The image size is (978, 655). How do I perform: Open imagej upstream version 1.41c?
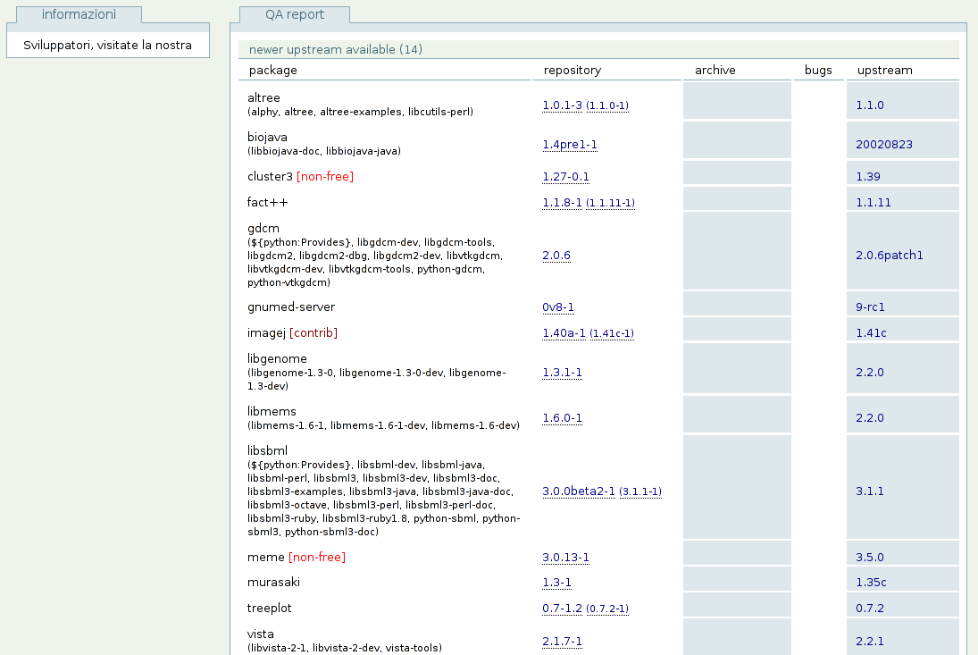coord(871,333)
